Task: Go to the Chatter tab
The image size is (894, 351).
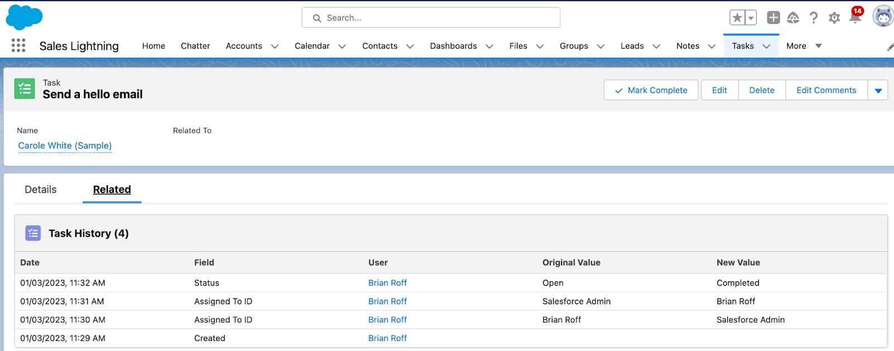Action: (196, 46)
